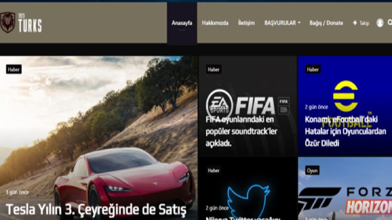Click the Haber tag on Tesla article
Viewport: 392px width, 220px height.
click(14, 70)
